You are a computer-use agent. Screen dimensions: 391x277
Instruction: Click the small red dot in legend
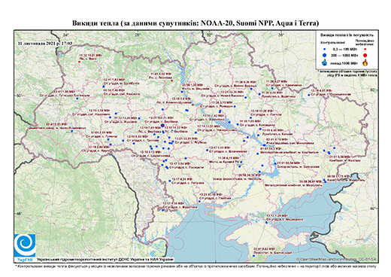(365, 49)
